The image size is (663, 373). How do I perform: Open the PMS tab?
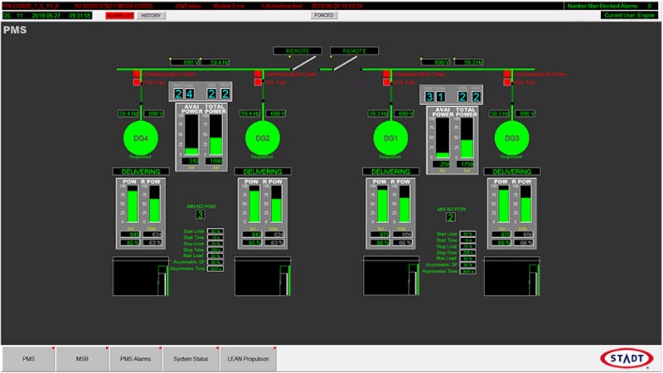[x=28, y=358]
